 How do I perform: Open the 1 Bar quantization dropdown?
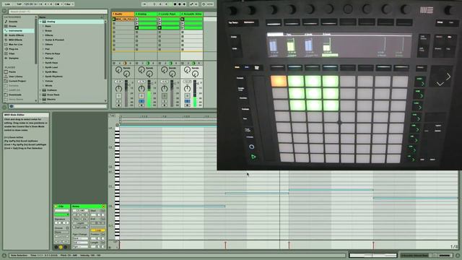pyautogui.click(x=69, y=4)
